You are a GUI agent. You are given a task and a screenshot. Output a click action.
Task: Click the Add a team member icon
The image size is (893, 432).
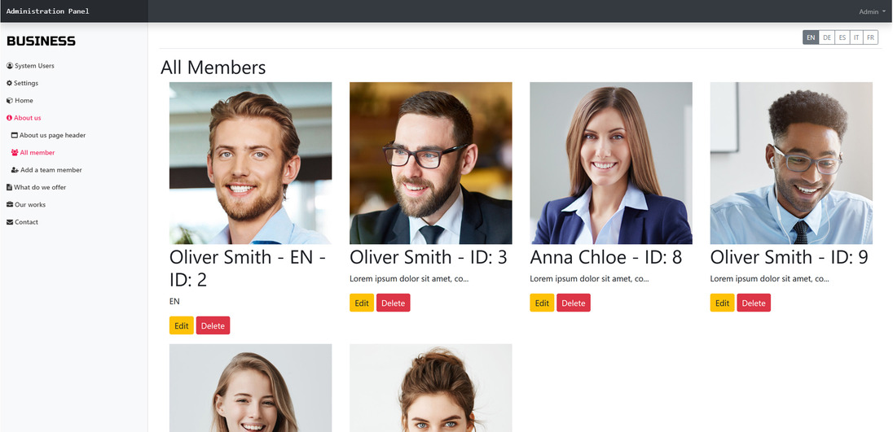pyautogui.click(x=15, y=170)
